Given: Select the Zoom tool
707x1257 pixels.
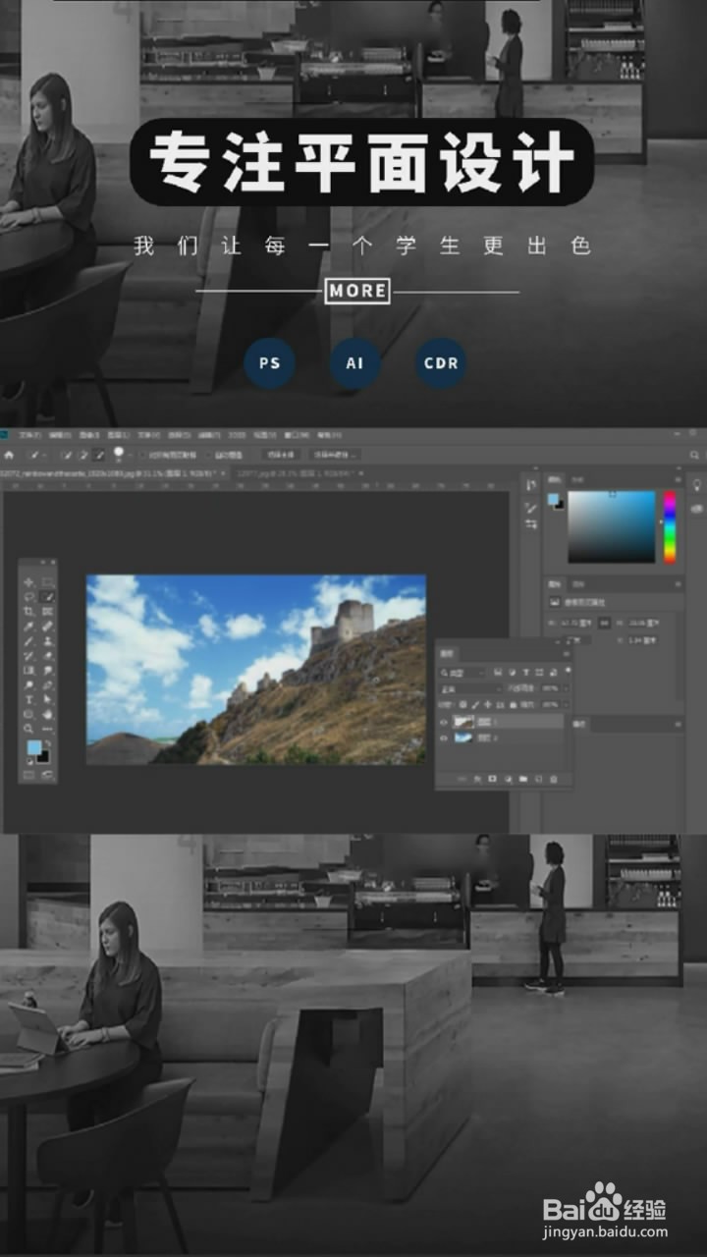Looking at the screenshot, I should (28, 729).
